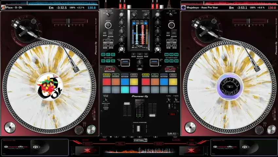Click the Flanger effect name on display

140,46
